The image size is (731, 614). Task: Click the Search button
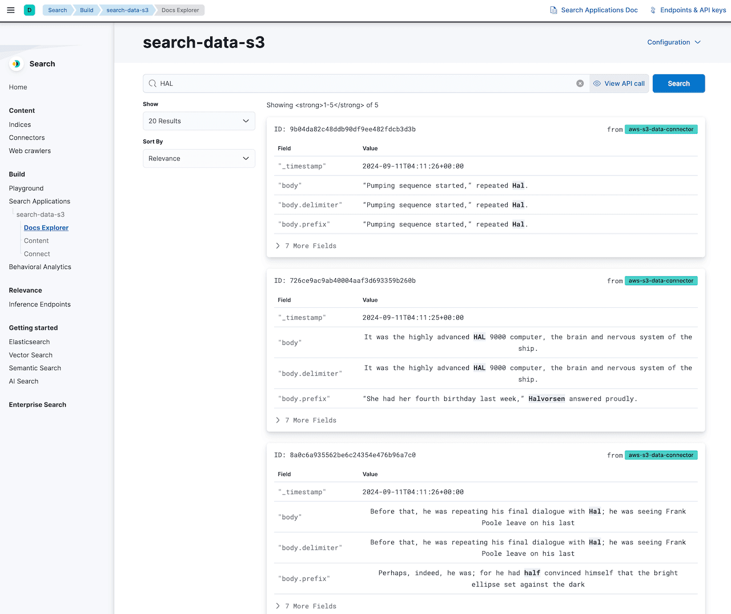click(x=678, y=83)
